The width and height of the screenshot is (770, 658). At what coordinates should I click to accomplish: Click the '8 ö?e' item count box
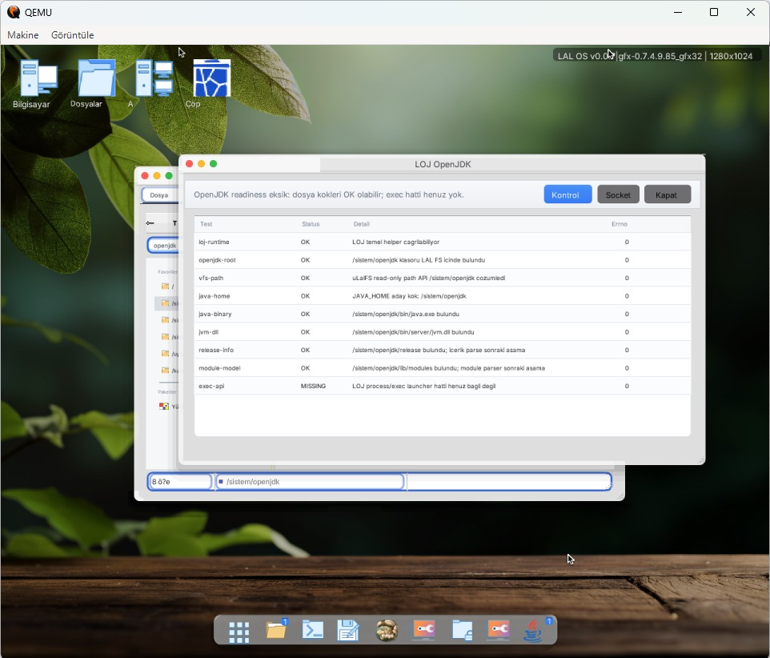(180, 482)
